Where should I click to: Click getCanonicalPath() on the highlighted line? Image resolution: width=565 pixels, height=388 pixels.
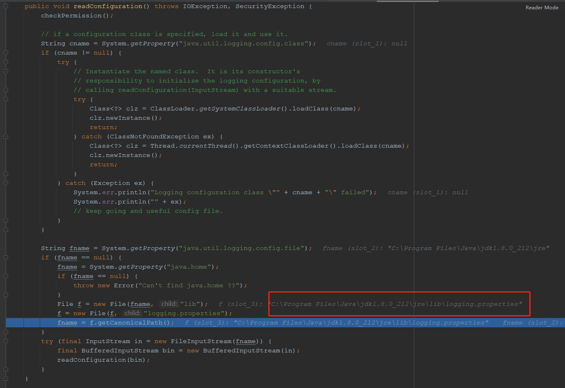coord(134,322)
